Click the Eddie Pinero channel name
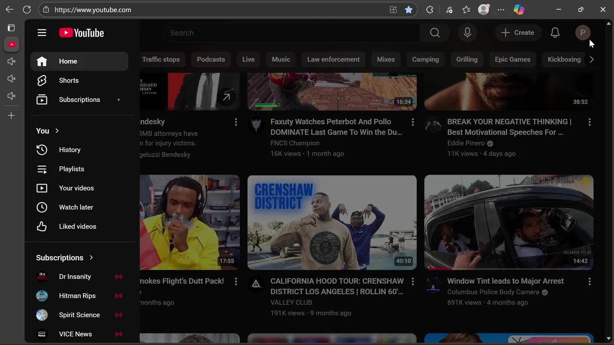Image resolution: width=614 pixels, height=345 pixels. [466, 143]
